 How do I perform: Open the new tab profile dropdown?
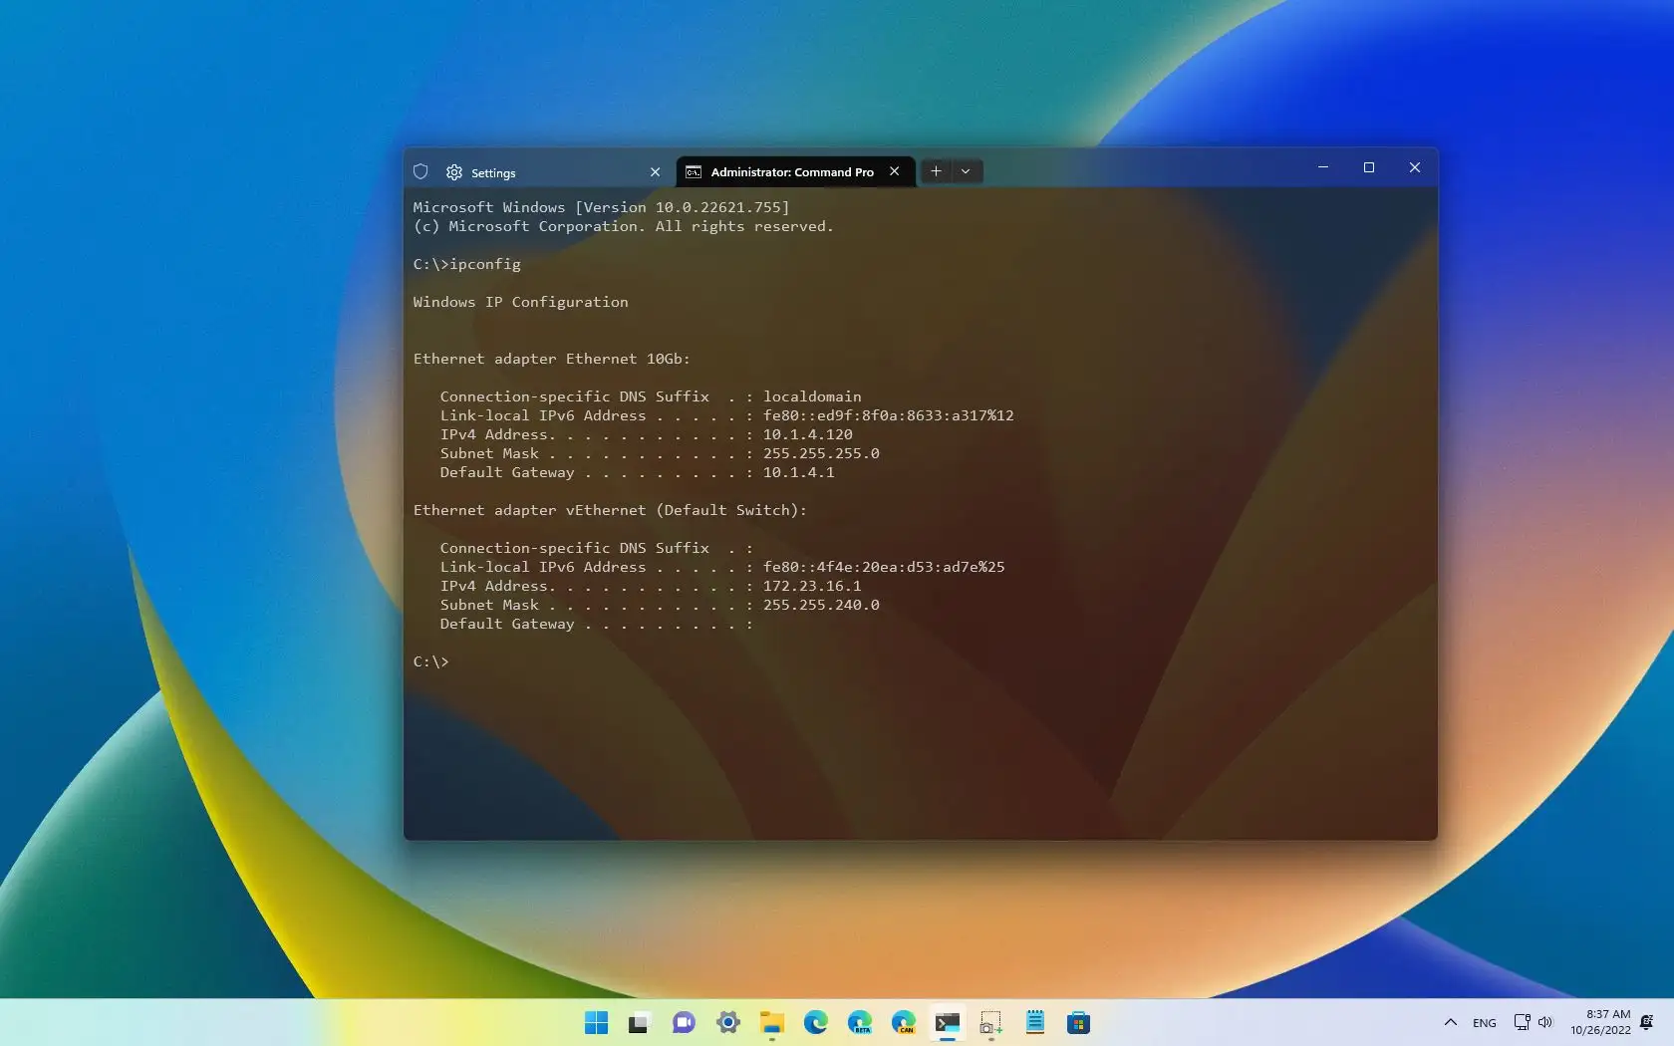[966, 171]
